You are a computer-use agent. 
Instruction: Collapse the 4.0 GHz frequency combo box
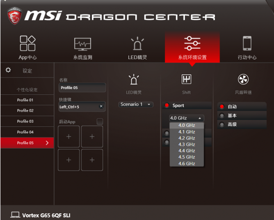tap(187, 118)
